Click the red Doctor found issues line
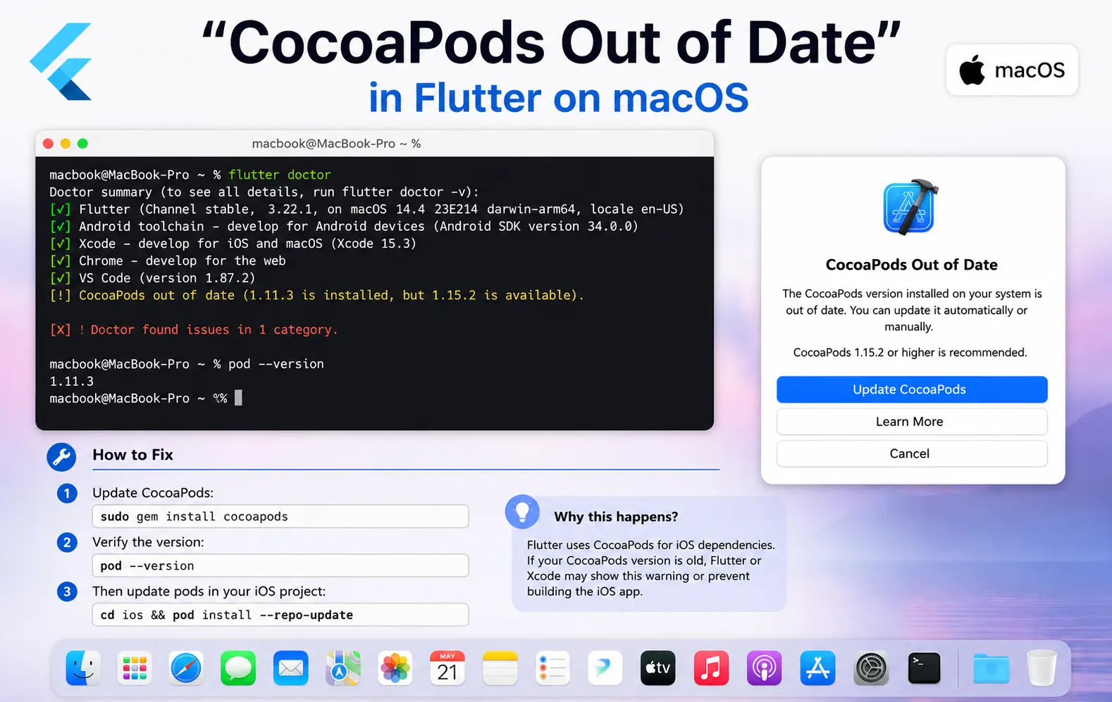The height and width of the screenshot is (702, 1112). (194, 330)
